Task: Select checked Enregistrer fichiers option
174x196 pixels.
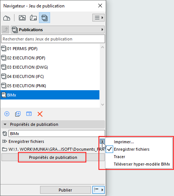Action: [x=132, y=149]
